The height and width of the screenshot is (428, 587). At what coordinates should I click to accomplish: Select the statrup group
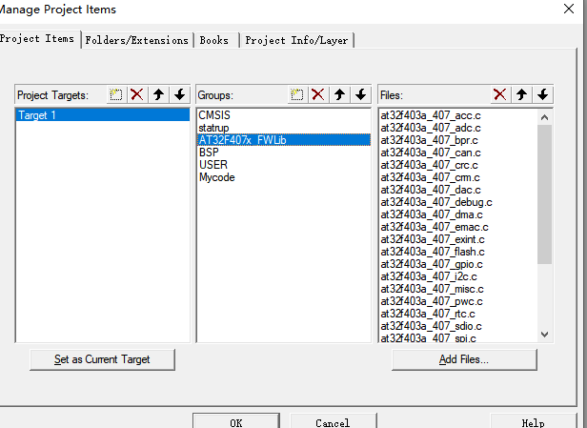point(283,128)
